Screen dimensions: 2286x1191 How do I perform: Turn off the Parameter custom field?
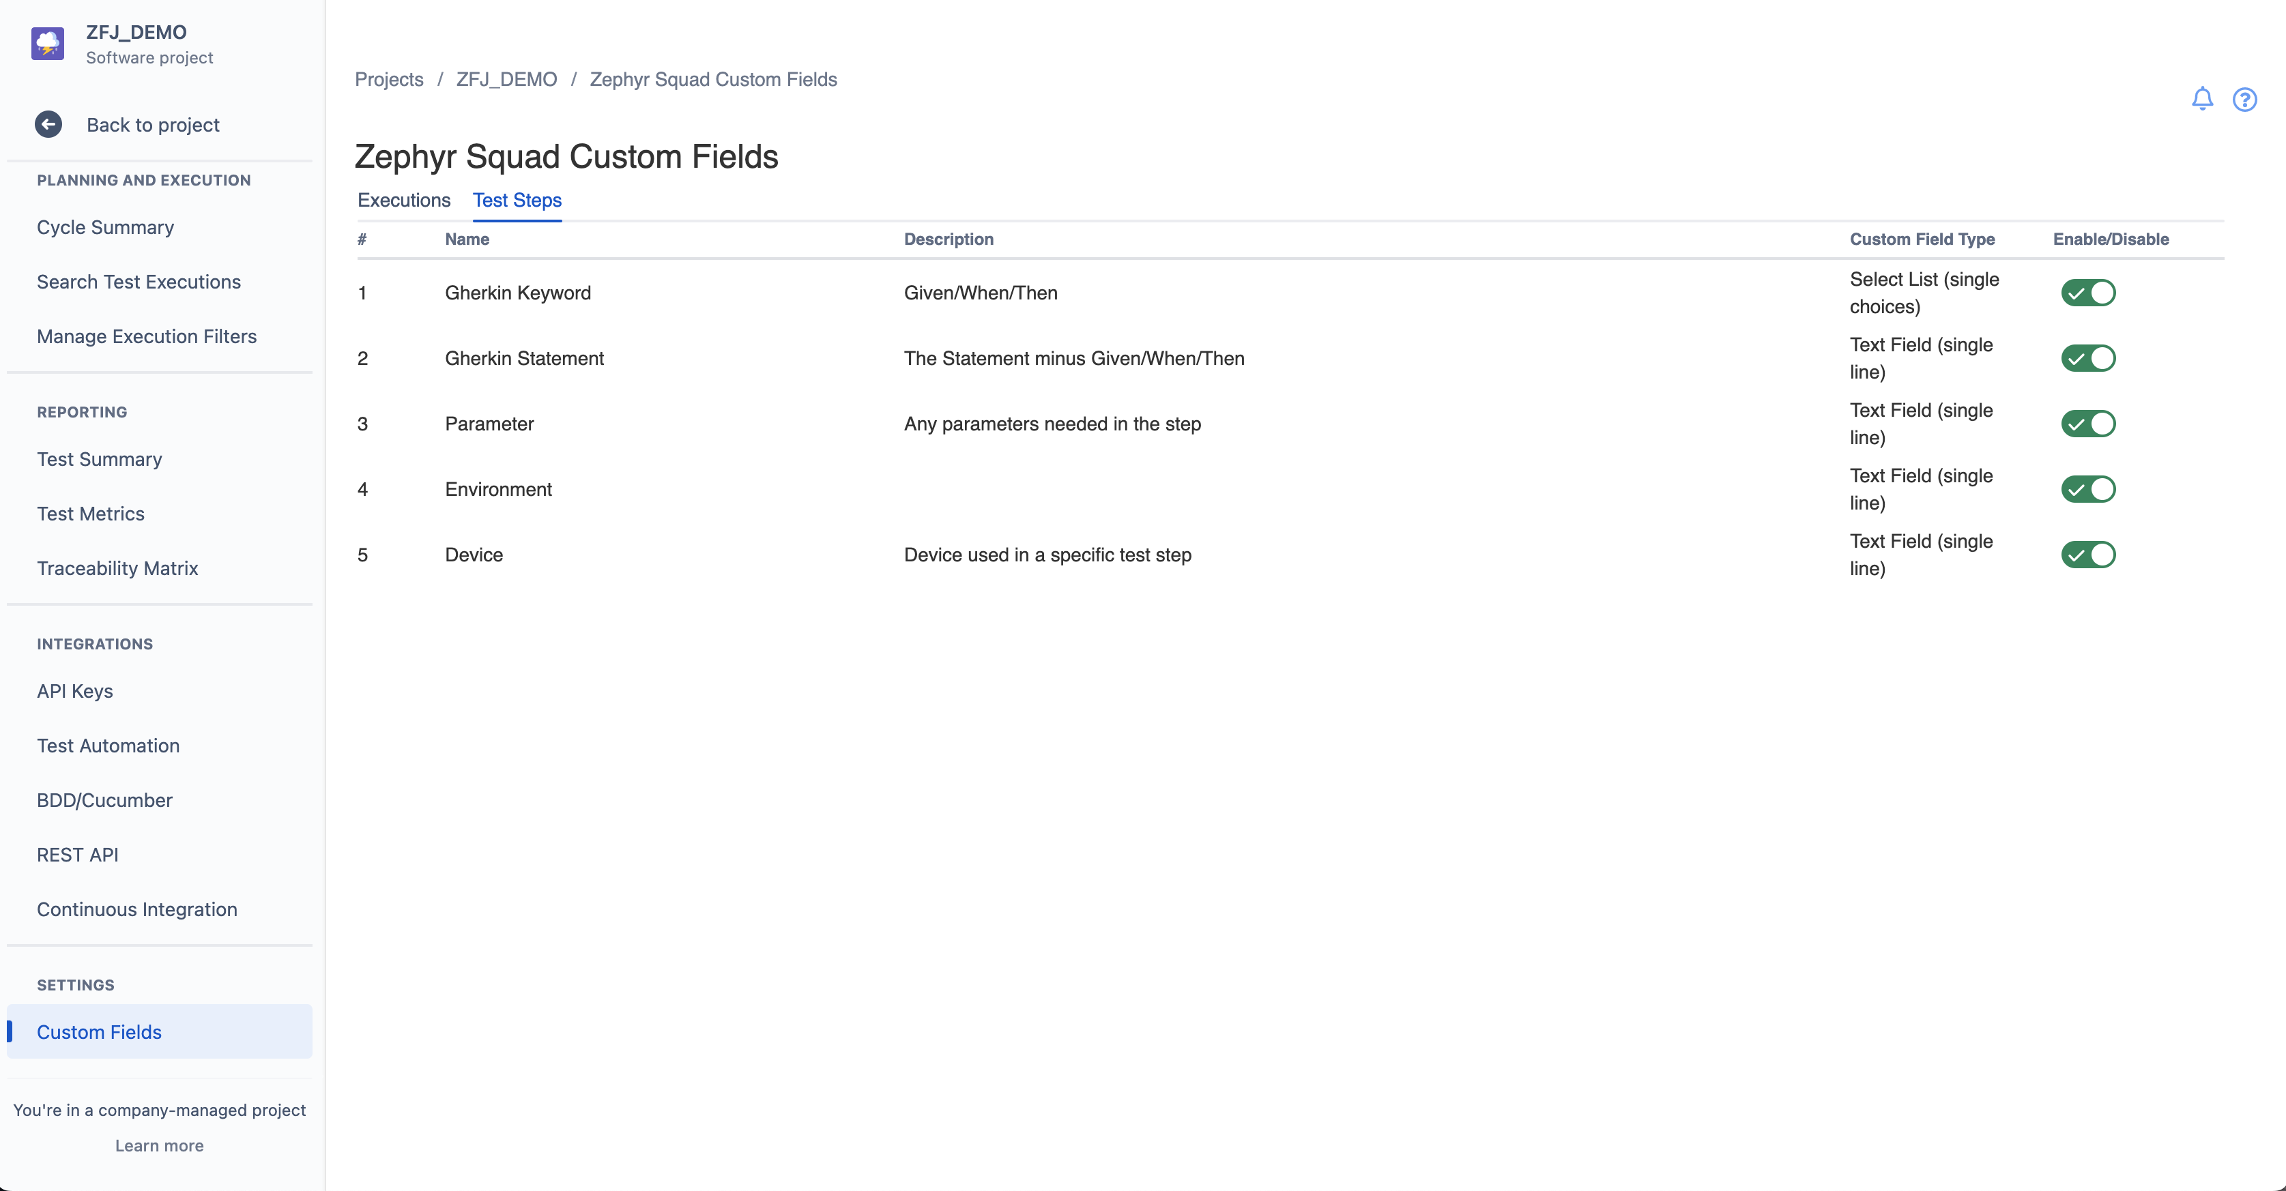click(2087, 424)
